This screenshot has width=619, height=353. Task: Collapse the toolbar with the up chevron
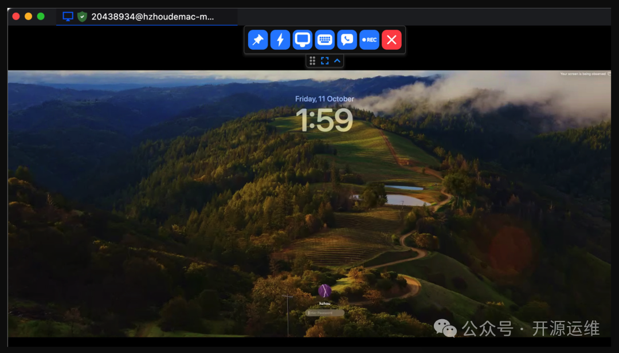pyautogui.click(x=337, y=61)
